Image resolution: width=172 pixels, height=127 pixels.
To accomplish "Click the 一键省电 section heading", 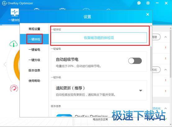I will pos(56,49).
